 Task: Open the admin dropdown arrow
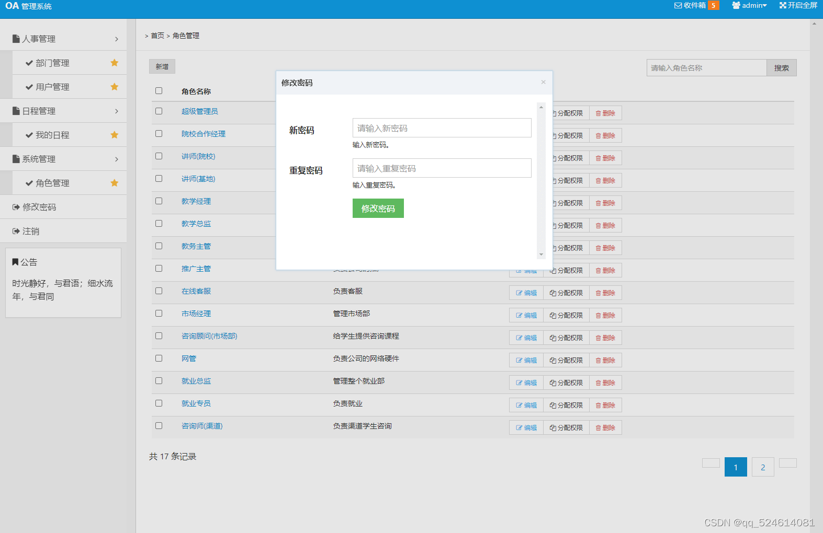(x=764, y=6)
